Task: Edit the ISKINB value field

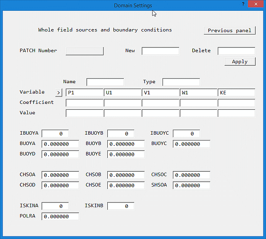Action: tap(121, 206)
